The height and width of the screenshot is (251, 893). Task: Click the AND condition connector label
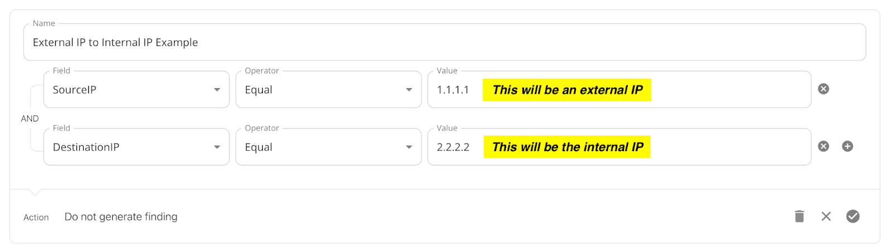pyautogui.click(x=30, y=118)
